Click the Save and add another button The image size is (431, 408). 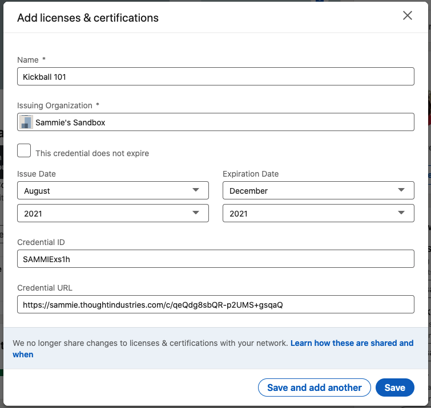pyautogui.click(x=314, y=387)
